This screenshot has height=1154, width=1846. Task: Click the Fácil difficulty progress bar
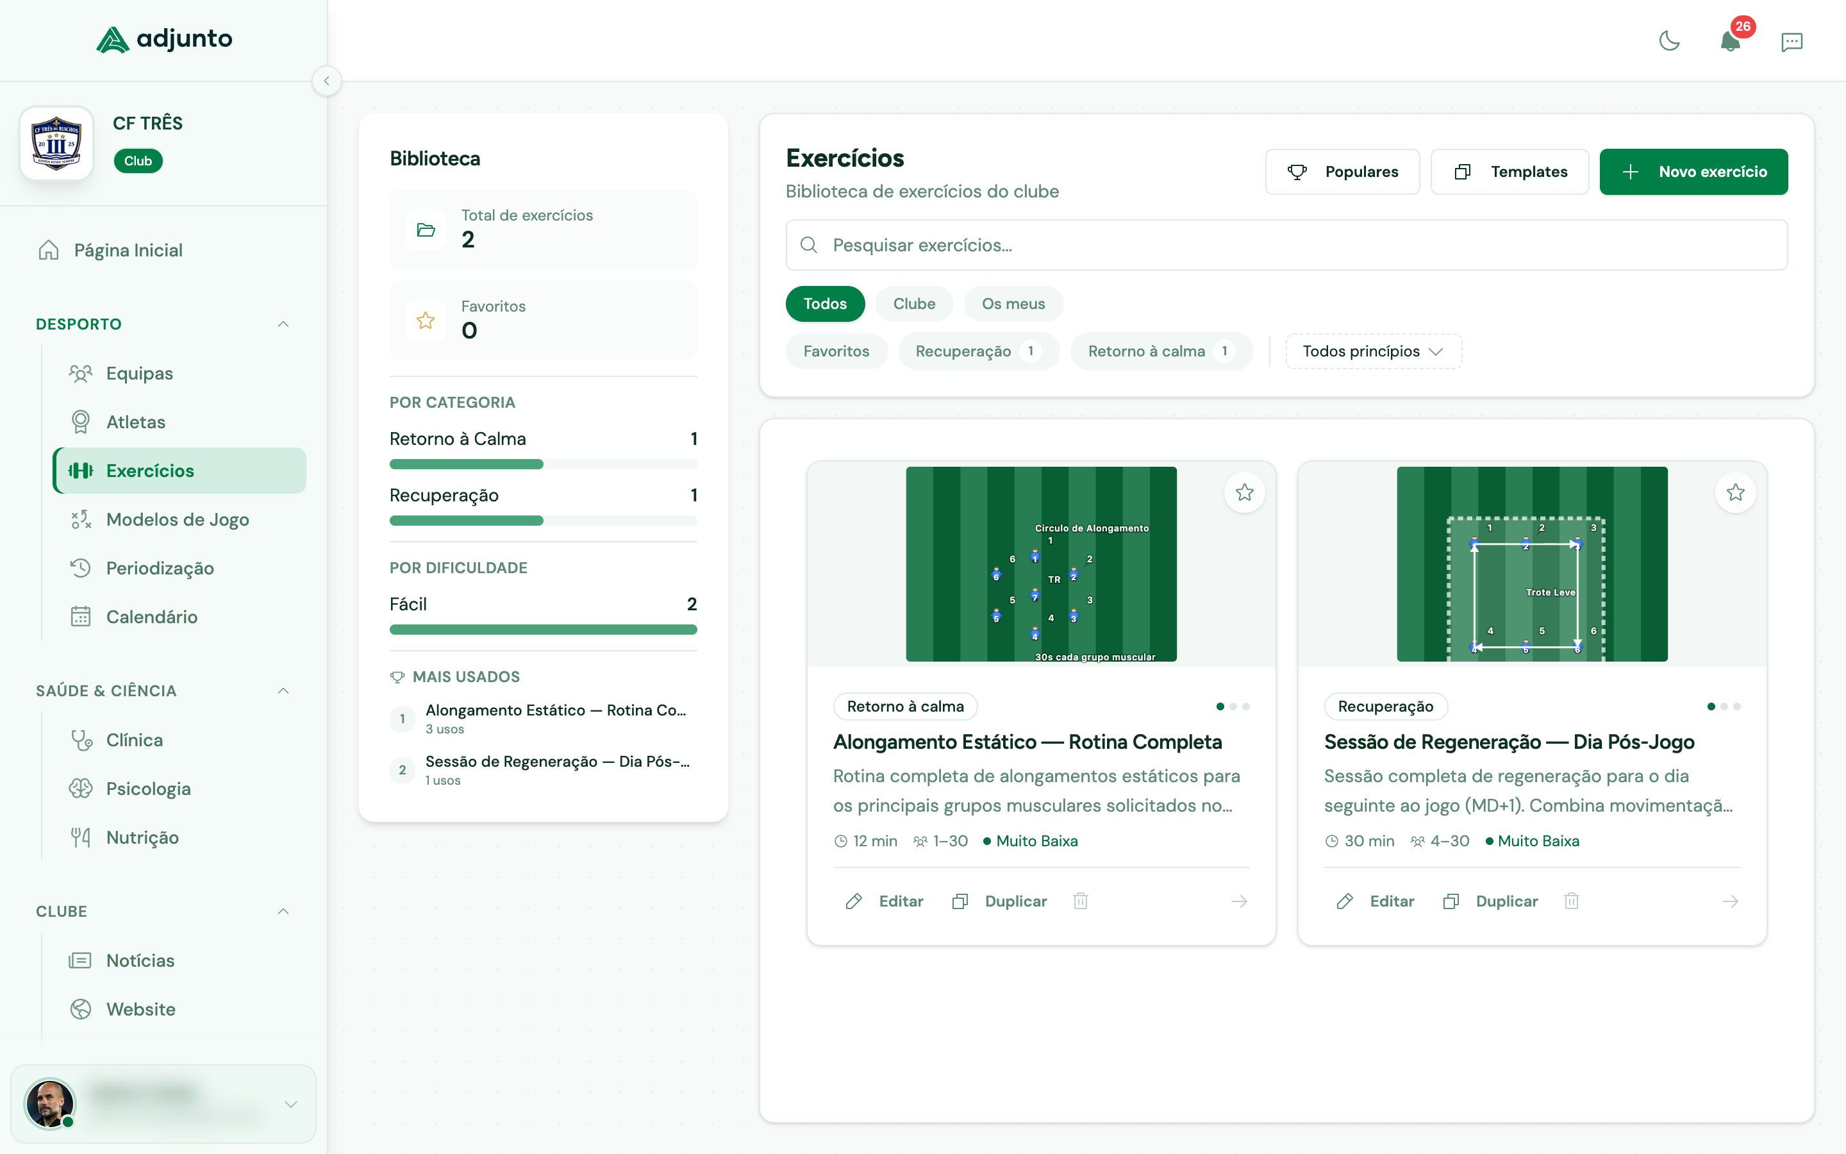pyautogui.click(x=542, y=629)
